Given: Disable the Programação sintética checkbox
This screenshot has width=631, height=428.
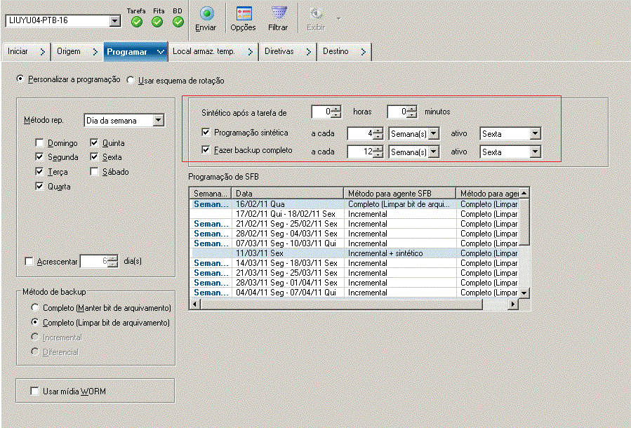Looking at the screenshot, I should point(206,133).
